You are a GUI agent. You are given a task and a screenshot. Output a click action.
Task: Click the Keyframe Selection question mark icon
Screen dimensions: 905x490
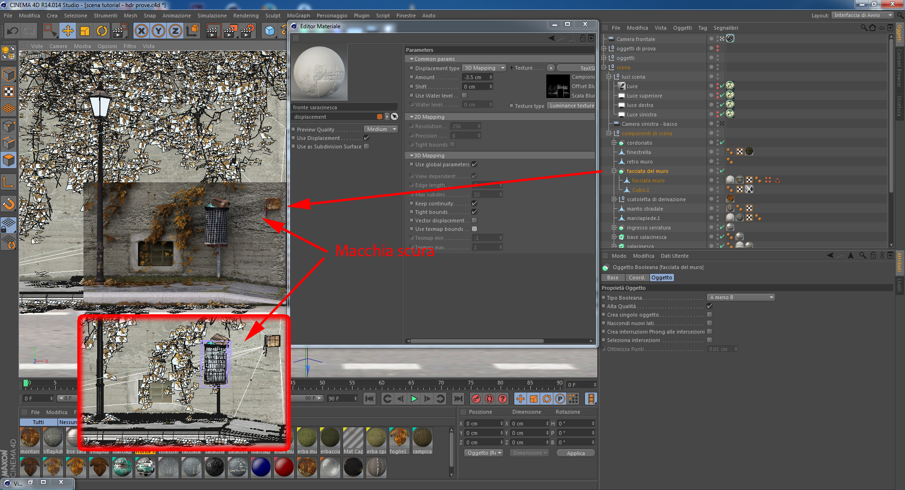tap(503, 399)
